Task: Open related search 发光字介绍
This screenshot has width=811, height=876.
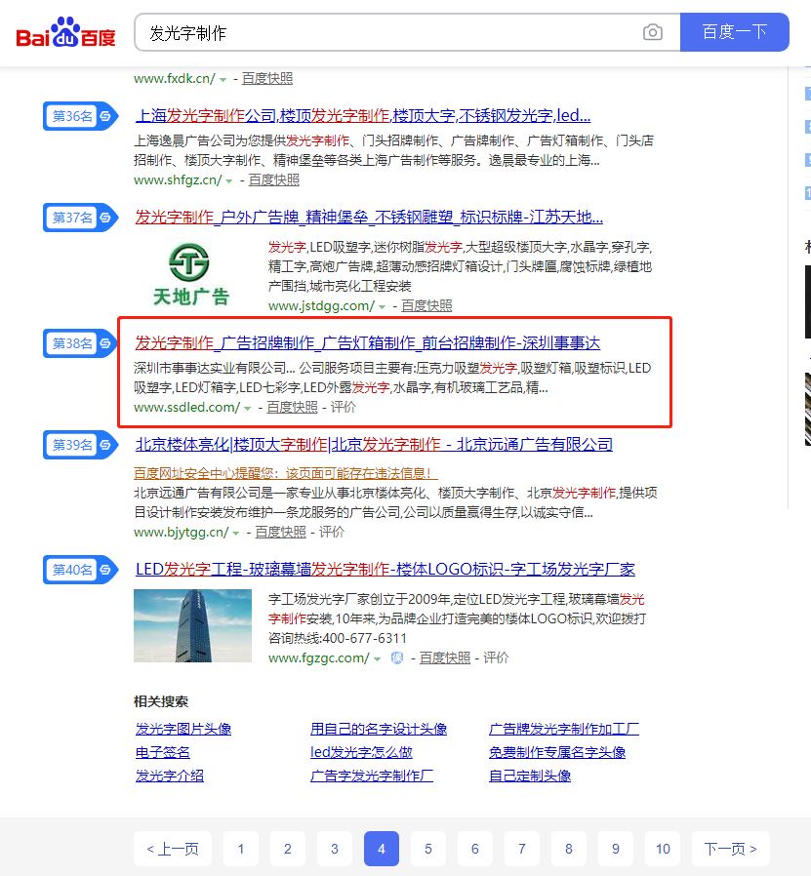Action: (x=170, y=776)
